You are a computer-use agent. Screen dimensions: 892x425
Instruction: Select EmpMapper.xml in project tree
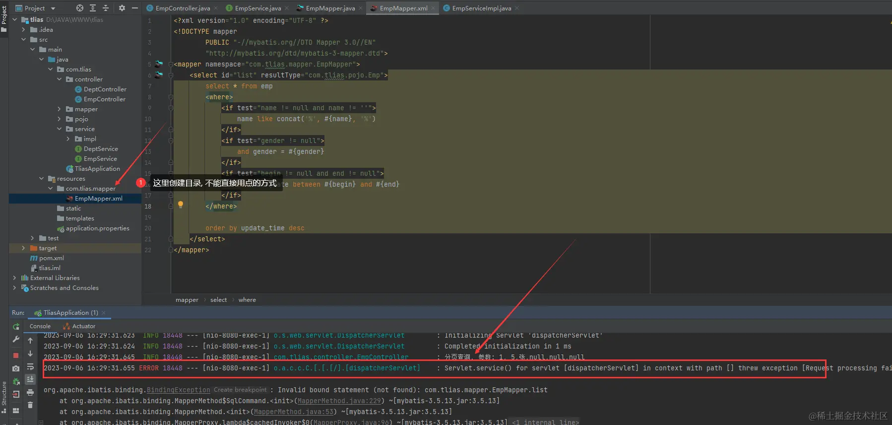[99, 199]
